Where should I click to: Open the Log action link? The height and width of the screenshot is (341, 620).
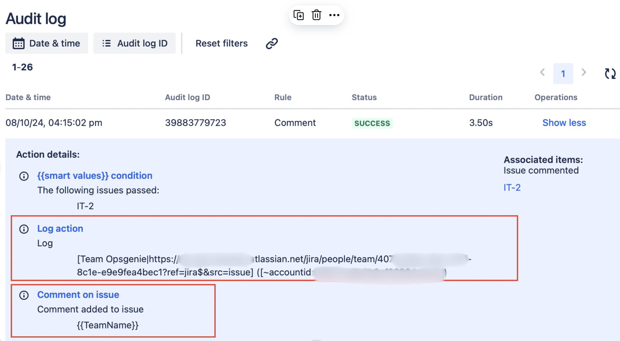pos(60,229)
